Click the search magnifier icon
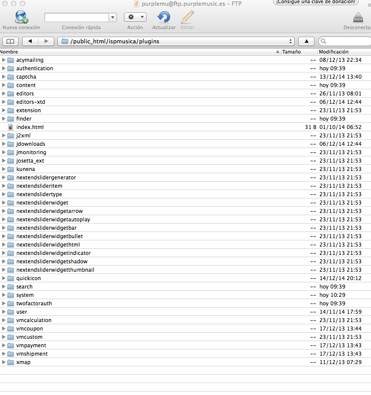This screenshot has height=395, width=371. tap(323, 42)
